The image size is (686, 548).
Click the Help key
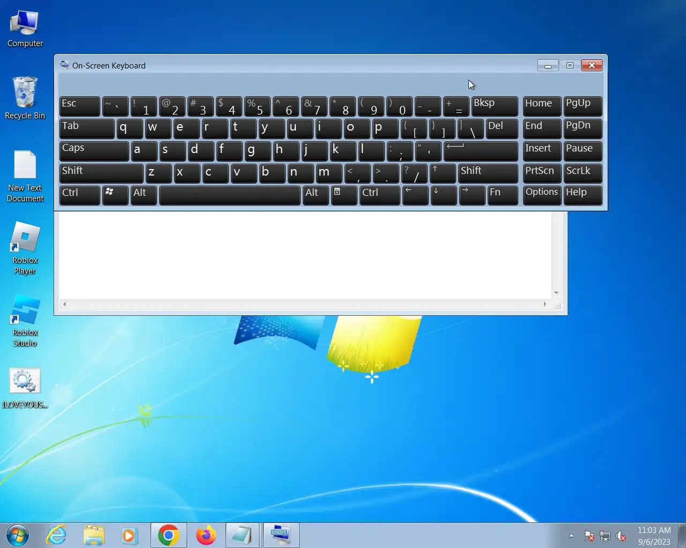click(x=583, y=195)
